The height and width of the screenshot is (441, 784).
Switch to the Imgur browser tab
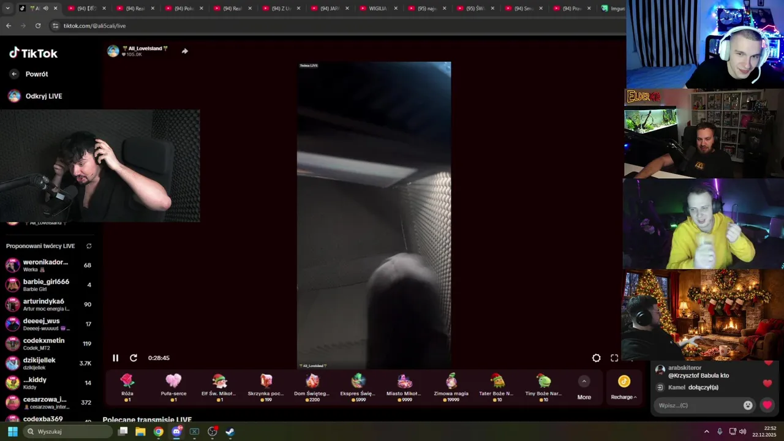coord(612,9)
